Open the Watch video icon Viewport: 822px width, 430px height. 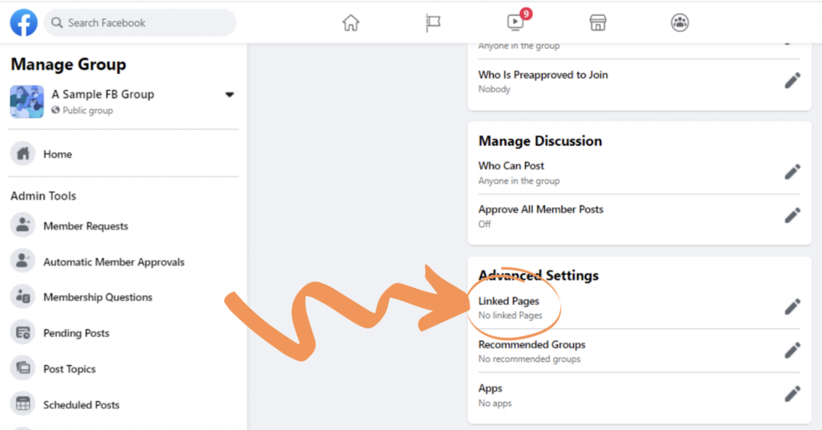515,22
